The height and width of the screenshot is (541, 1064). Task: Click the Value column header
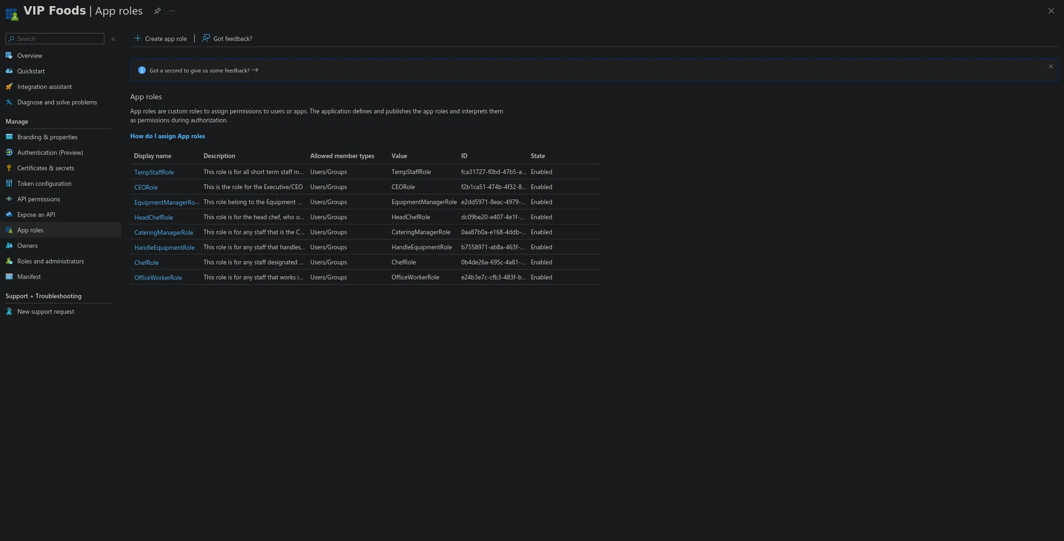pos(399,156)
